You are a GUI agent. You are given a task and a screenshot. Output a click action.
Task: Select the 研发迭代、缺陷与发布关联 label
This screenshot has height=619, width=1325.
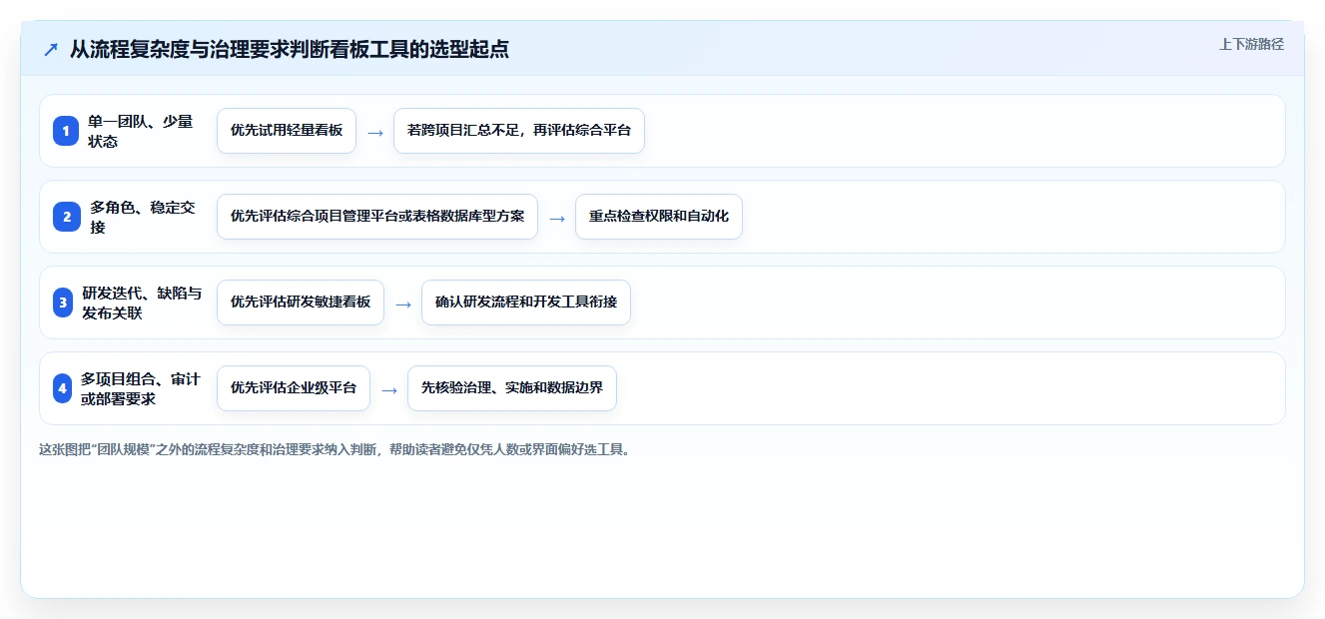point(142,303)
